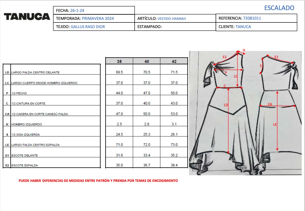Click ESCOTE DELANTE value 33.4
Viewport: 305px width, 211px height.
pyautogui.click(x=147, y=155)
